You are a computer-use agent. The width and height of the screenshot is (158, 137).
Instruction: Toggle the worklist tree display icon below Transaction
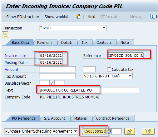(5, 35)
